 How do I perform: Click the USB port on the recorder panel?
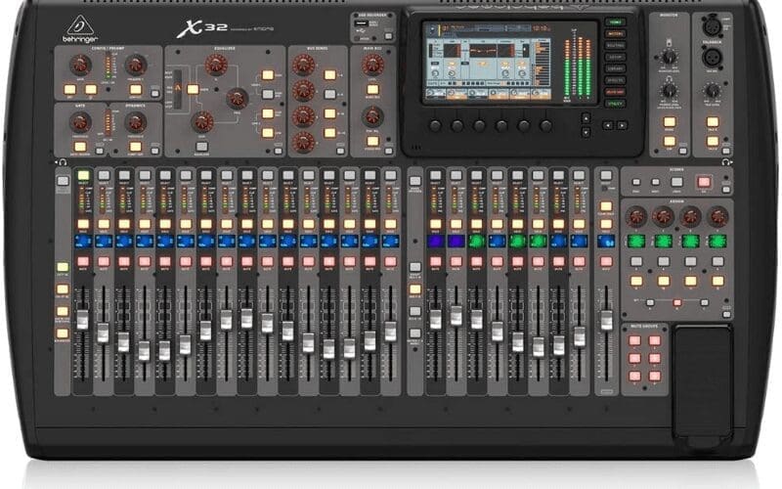pos(362,23)
